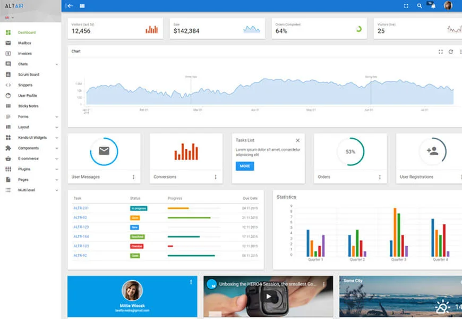The image size is (462, 319).
Task: Click Mittie Wisozk's profile photo
Action: (x=132, y=291)
